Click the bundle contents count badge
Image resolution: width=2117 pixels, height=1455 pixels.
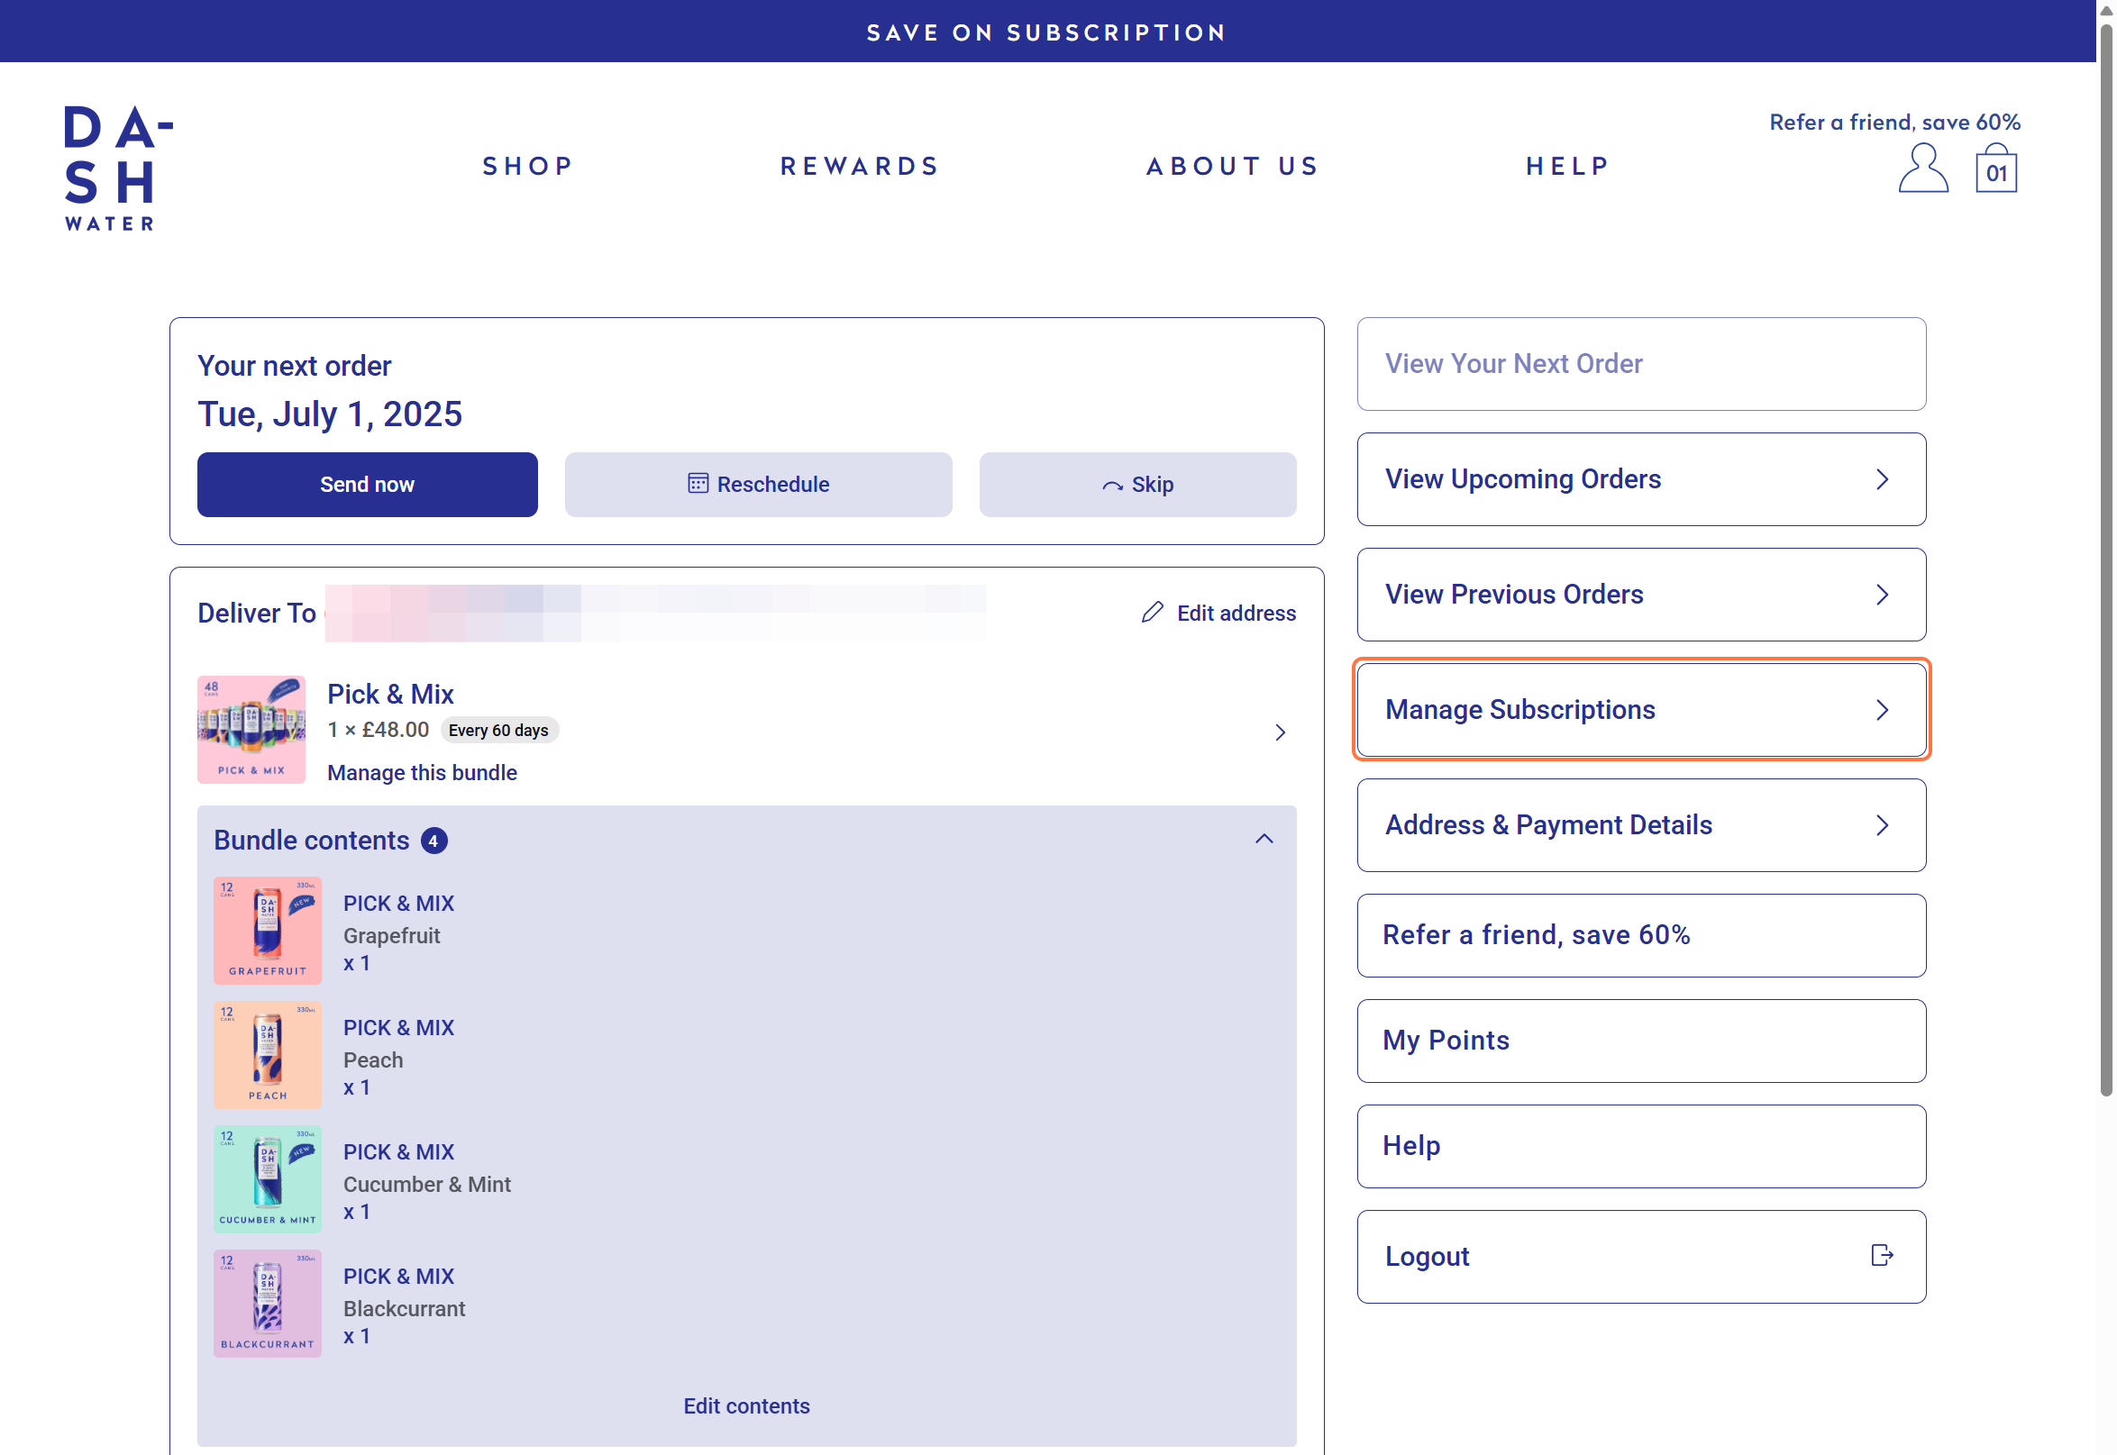pos(433,841)
